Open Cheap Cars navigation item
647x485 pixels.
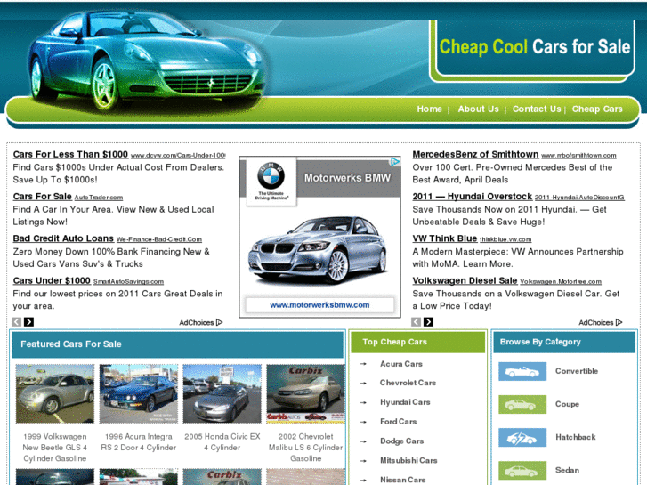coord(597,109)
